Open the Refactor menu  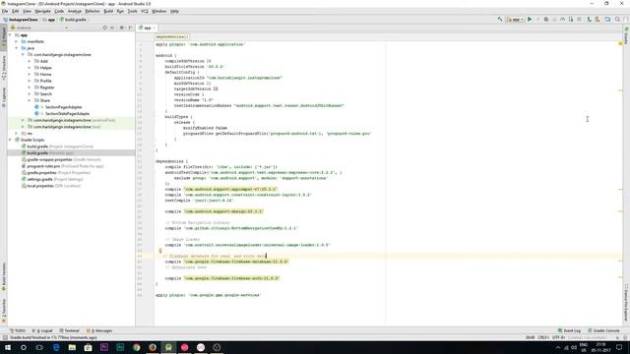click(93, 11)
